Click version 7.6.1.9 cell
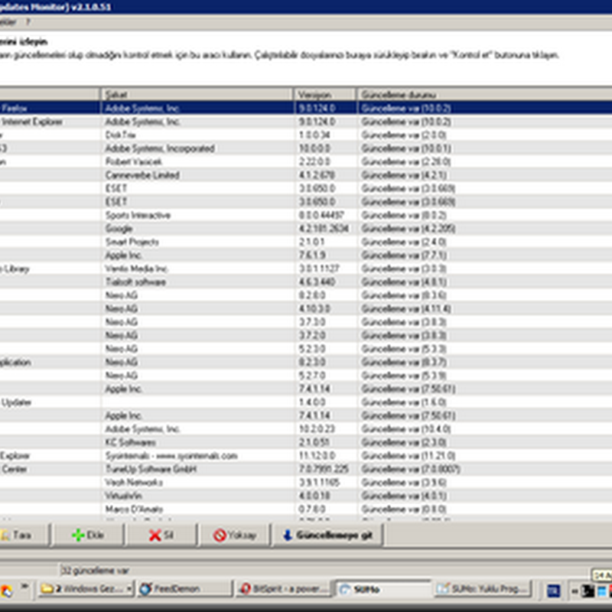 click(x=325, y=255)
